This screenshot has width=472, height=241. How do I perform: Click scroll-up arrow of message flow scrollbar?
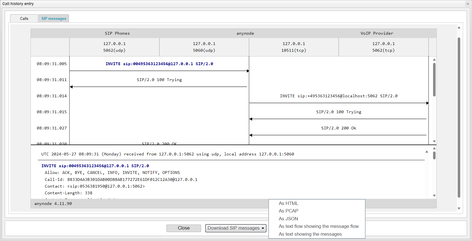(x=434, y=60)
